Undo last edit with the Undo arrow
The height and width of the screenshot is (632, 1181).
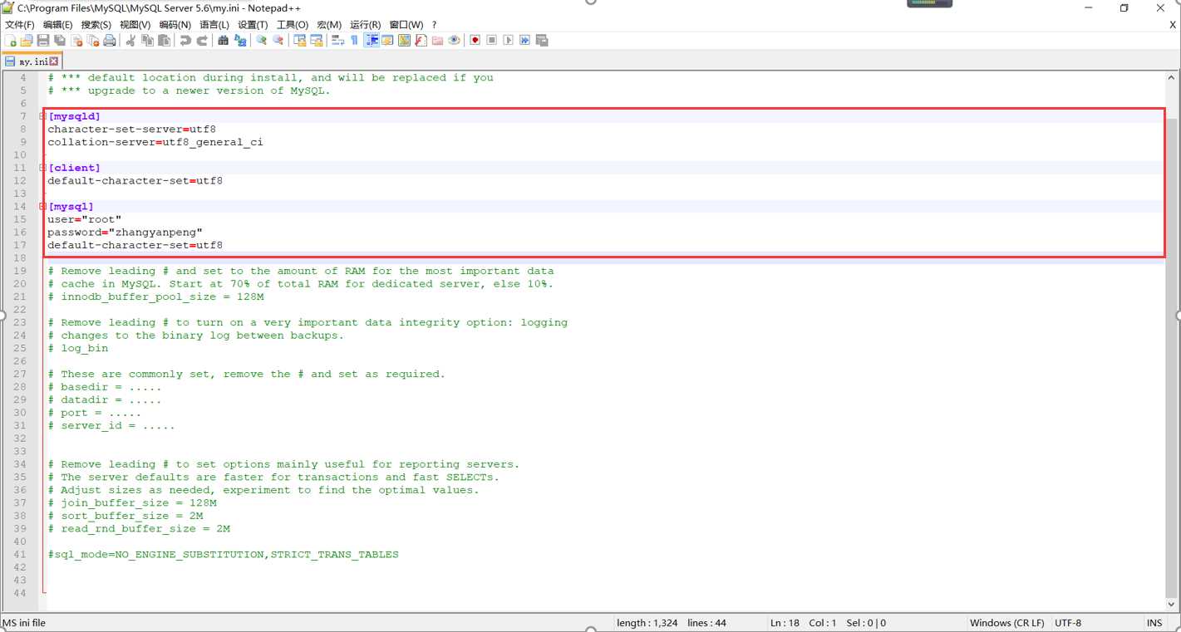(185, 40)
